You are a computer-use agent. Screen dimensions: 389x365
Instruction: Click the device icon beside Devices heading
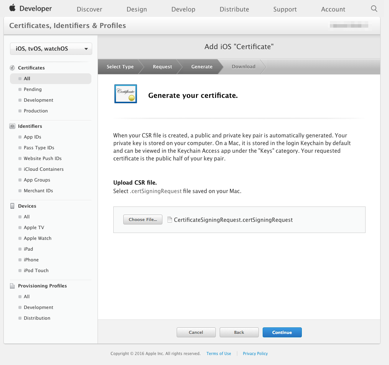[12, 206]
